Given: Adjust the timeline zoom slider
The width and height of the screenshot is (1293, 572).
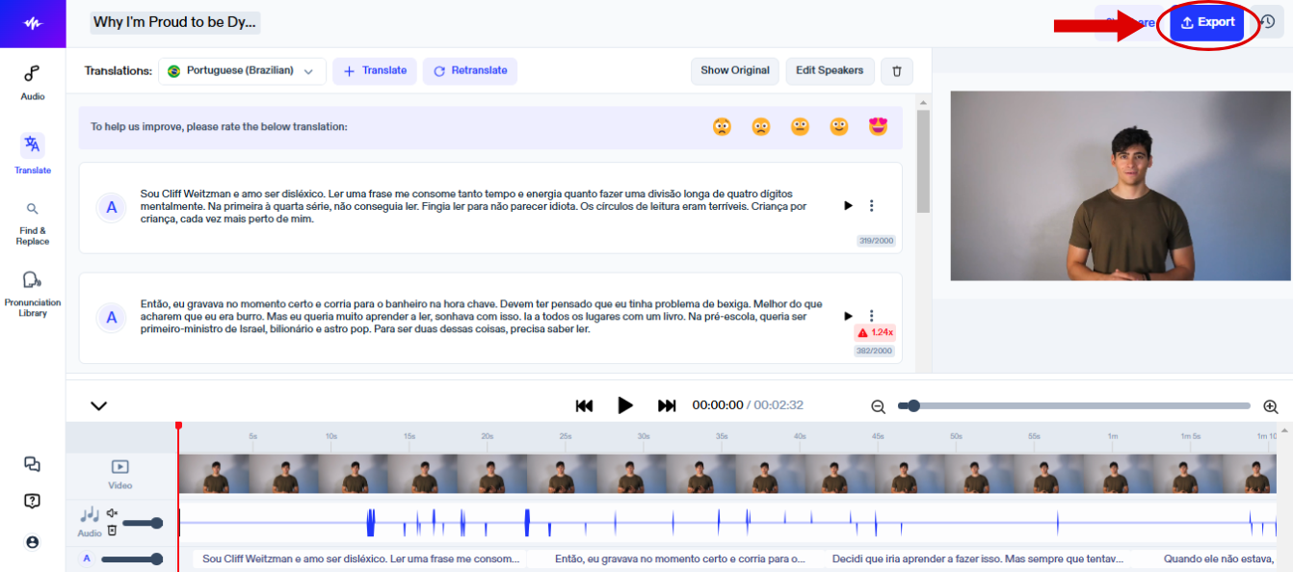Looking at the screenshot, I should click(x=913, y=406).
